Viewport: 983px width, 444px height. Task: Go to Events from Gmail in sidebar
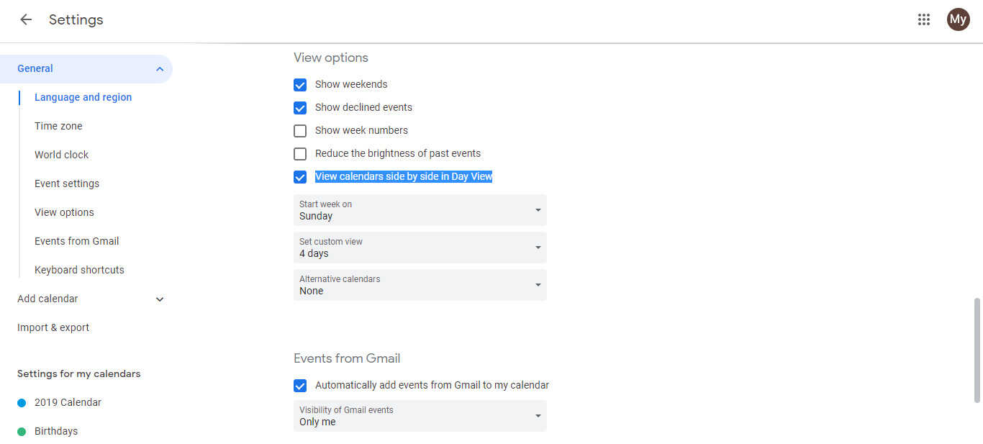(77, 241)
